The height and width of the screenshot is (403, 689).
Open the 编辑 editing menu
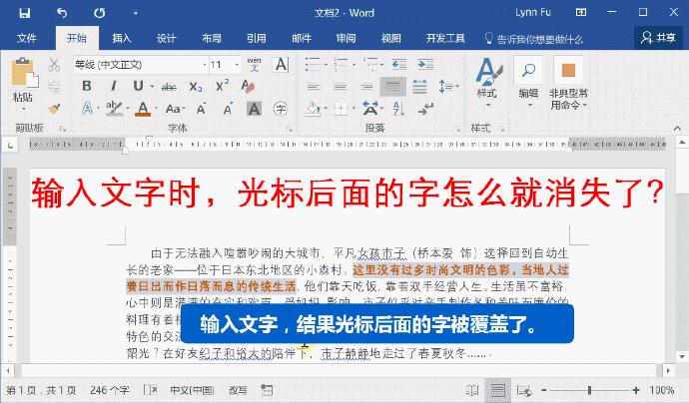528,83
